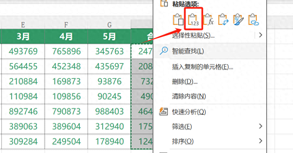Select column E header
This screenshot has height=153, width=293.
[23, 24]
